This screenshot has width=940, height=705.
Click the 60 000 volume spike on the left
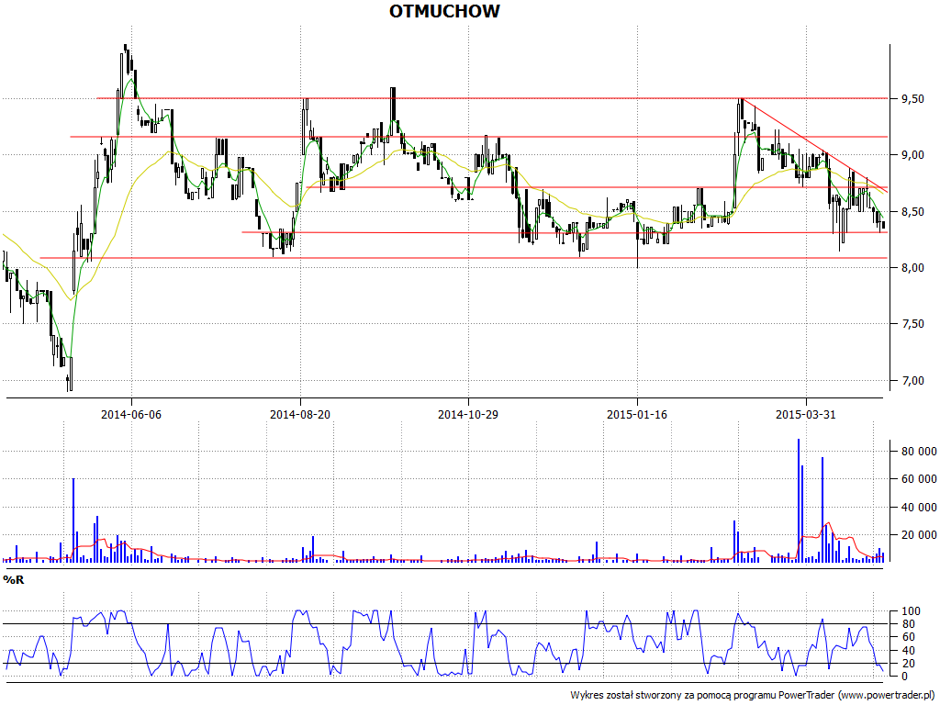73,520
